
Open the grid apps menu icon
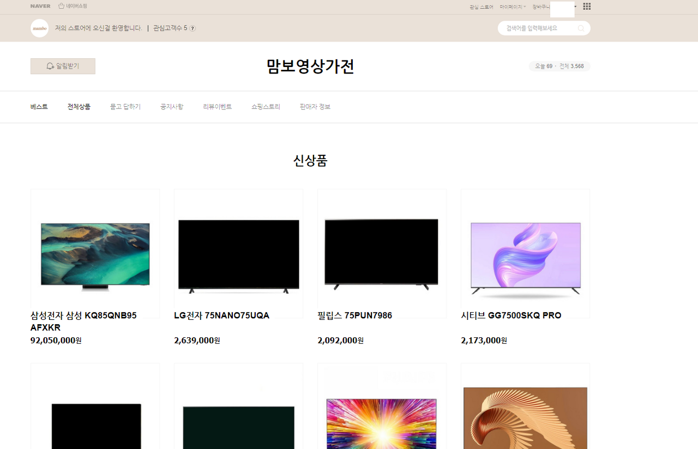pyautogui.click(x=587, y=7)
